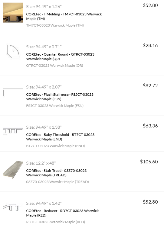Open COREtec Reducer RD7CT-03023 title link
Viewport: 164px width, 228px height.
pos(62,213)
